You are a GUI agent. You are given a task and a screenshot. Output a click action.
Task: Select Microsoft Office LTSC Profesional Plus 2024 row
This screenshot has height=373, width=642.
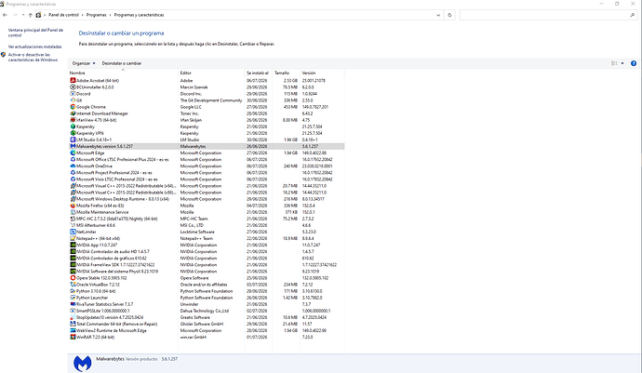point(207,159)
